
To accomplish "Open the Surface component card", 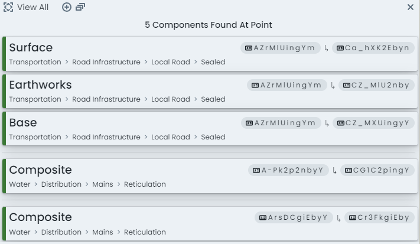I will tap(210, 54).
